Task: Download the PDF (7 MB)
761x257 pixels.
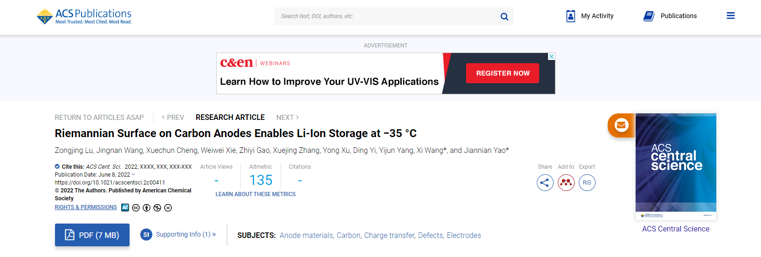Action: (92, 235)
